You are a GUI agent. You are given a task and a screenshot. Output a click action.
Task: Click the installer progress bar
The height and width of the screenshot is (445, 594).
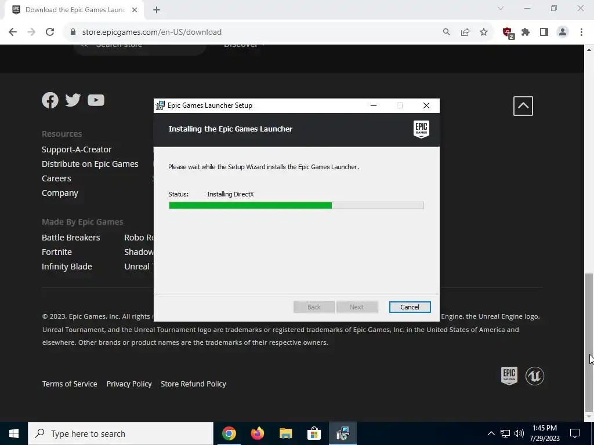pos(296,206)
